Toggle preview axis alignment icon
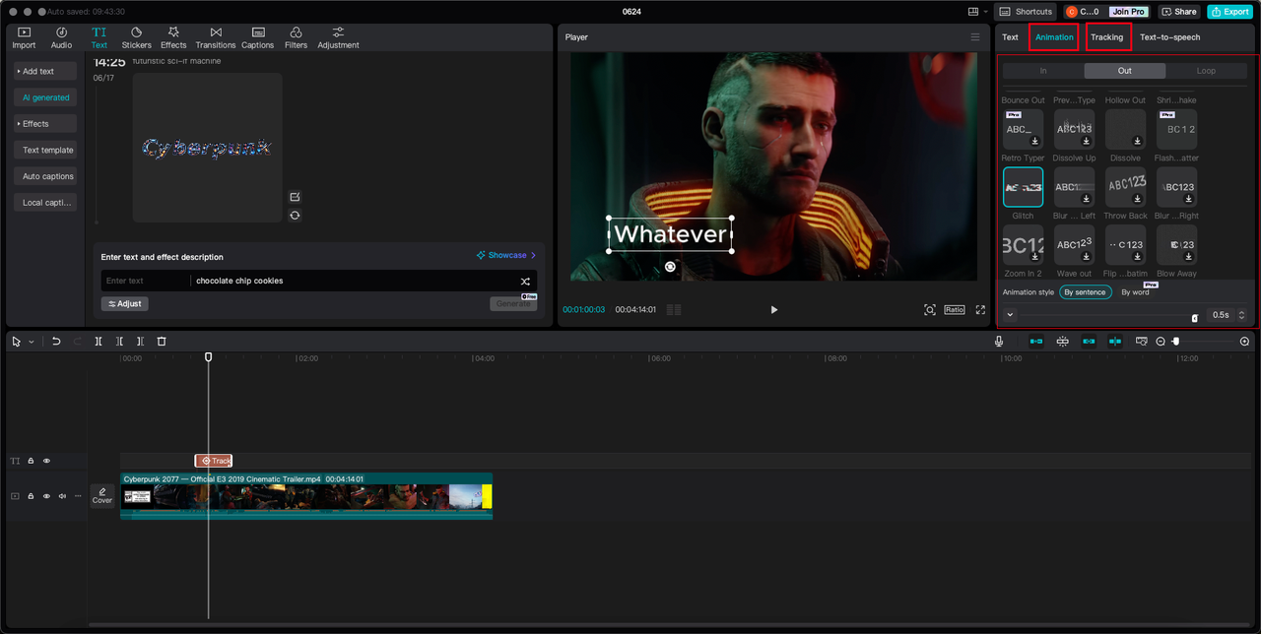This screenshot has width=1261, height=634. pyautogui.click(x=1114, y=342)
